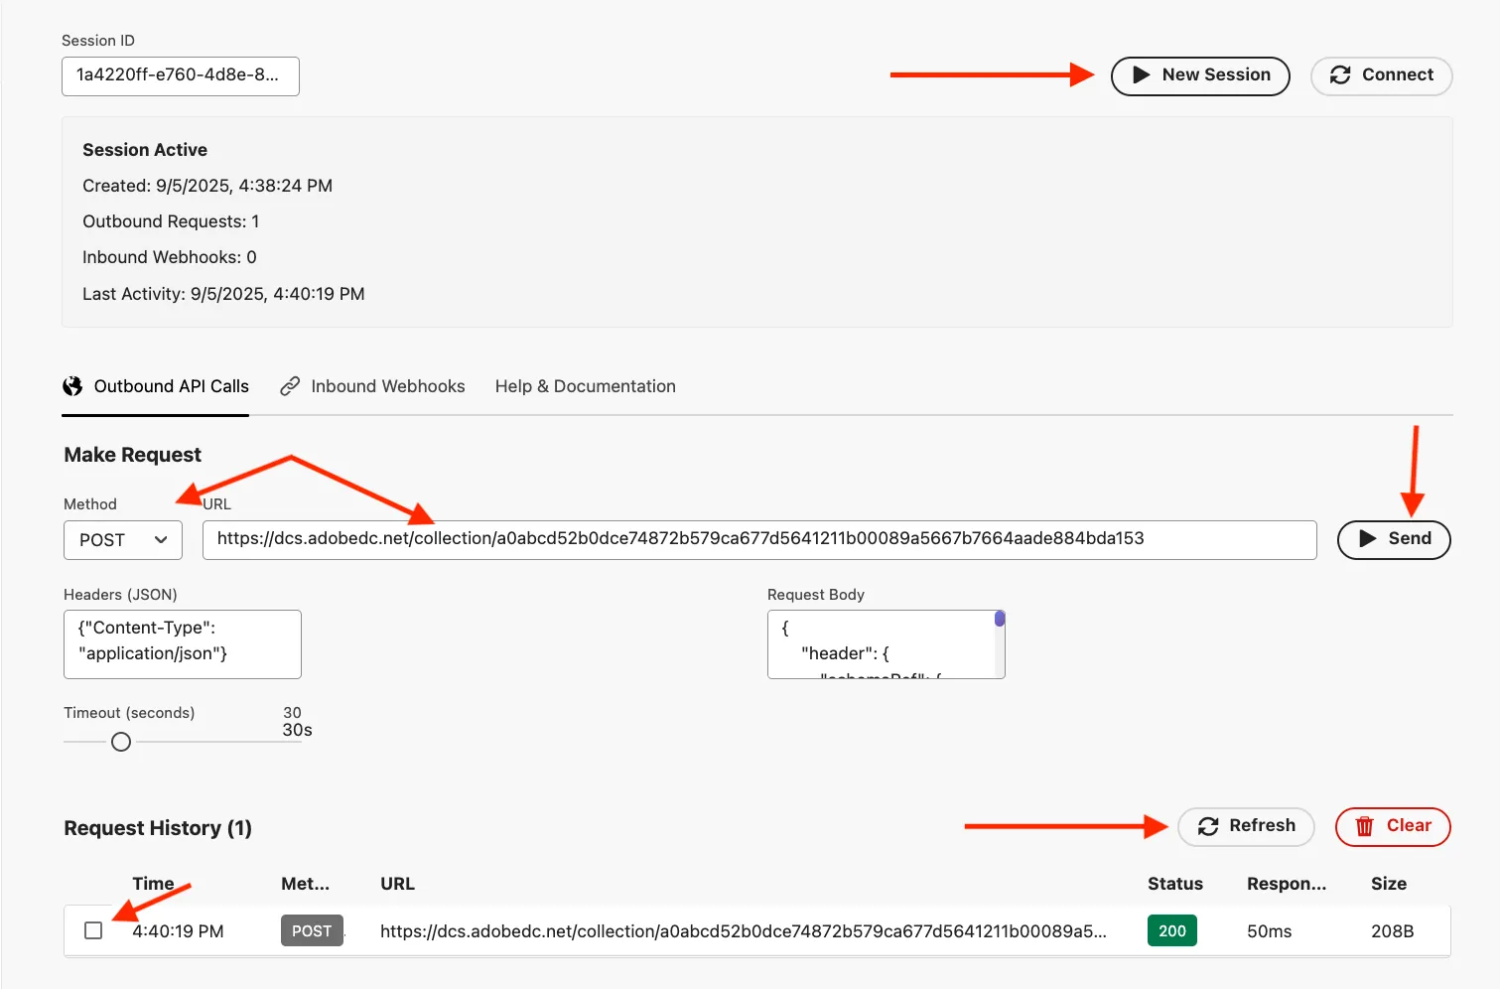
Task: Click the 'Inbound Webhooks: 0' line
Action: coord(170,257)
